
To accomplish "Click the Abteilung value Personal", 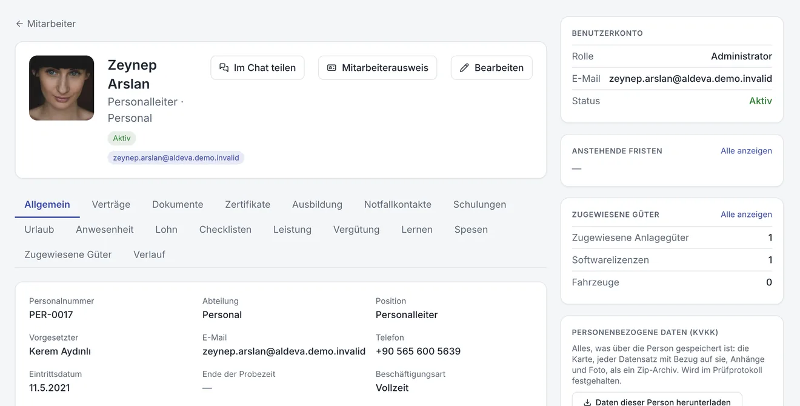I will pyautogui.click(x=222, y=315).
